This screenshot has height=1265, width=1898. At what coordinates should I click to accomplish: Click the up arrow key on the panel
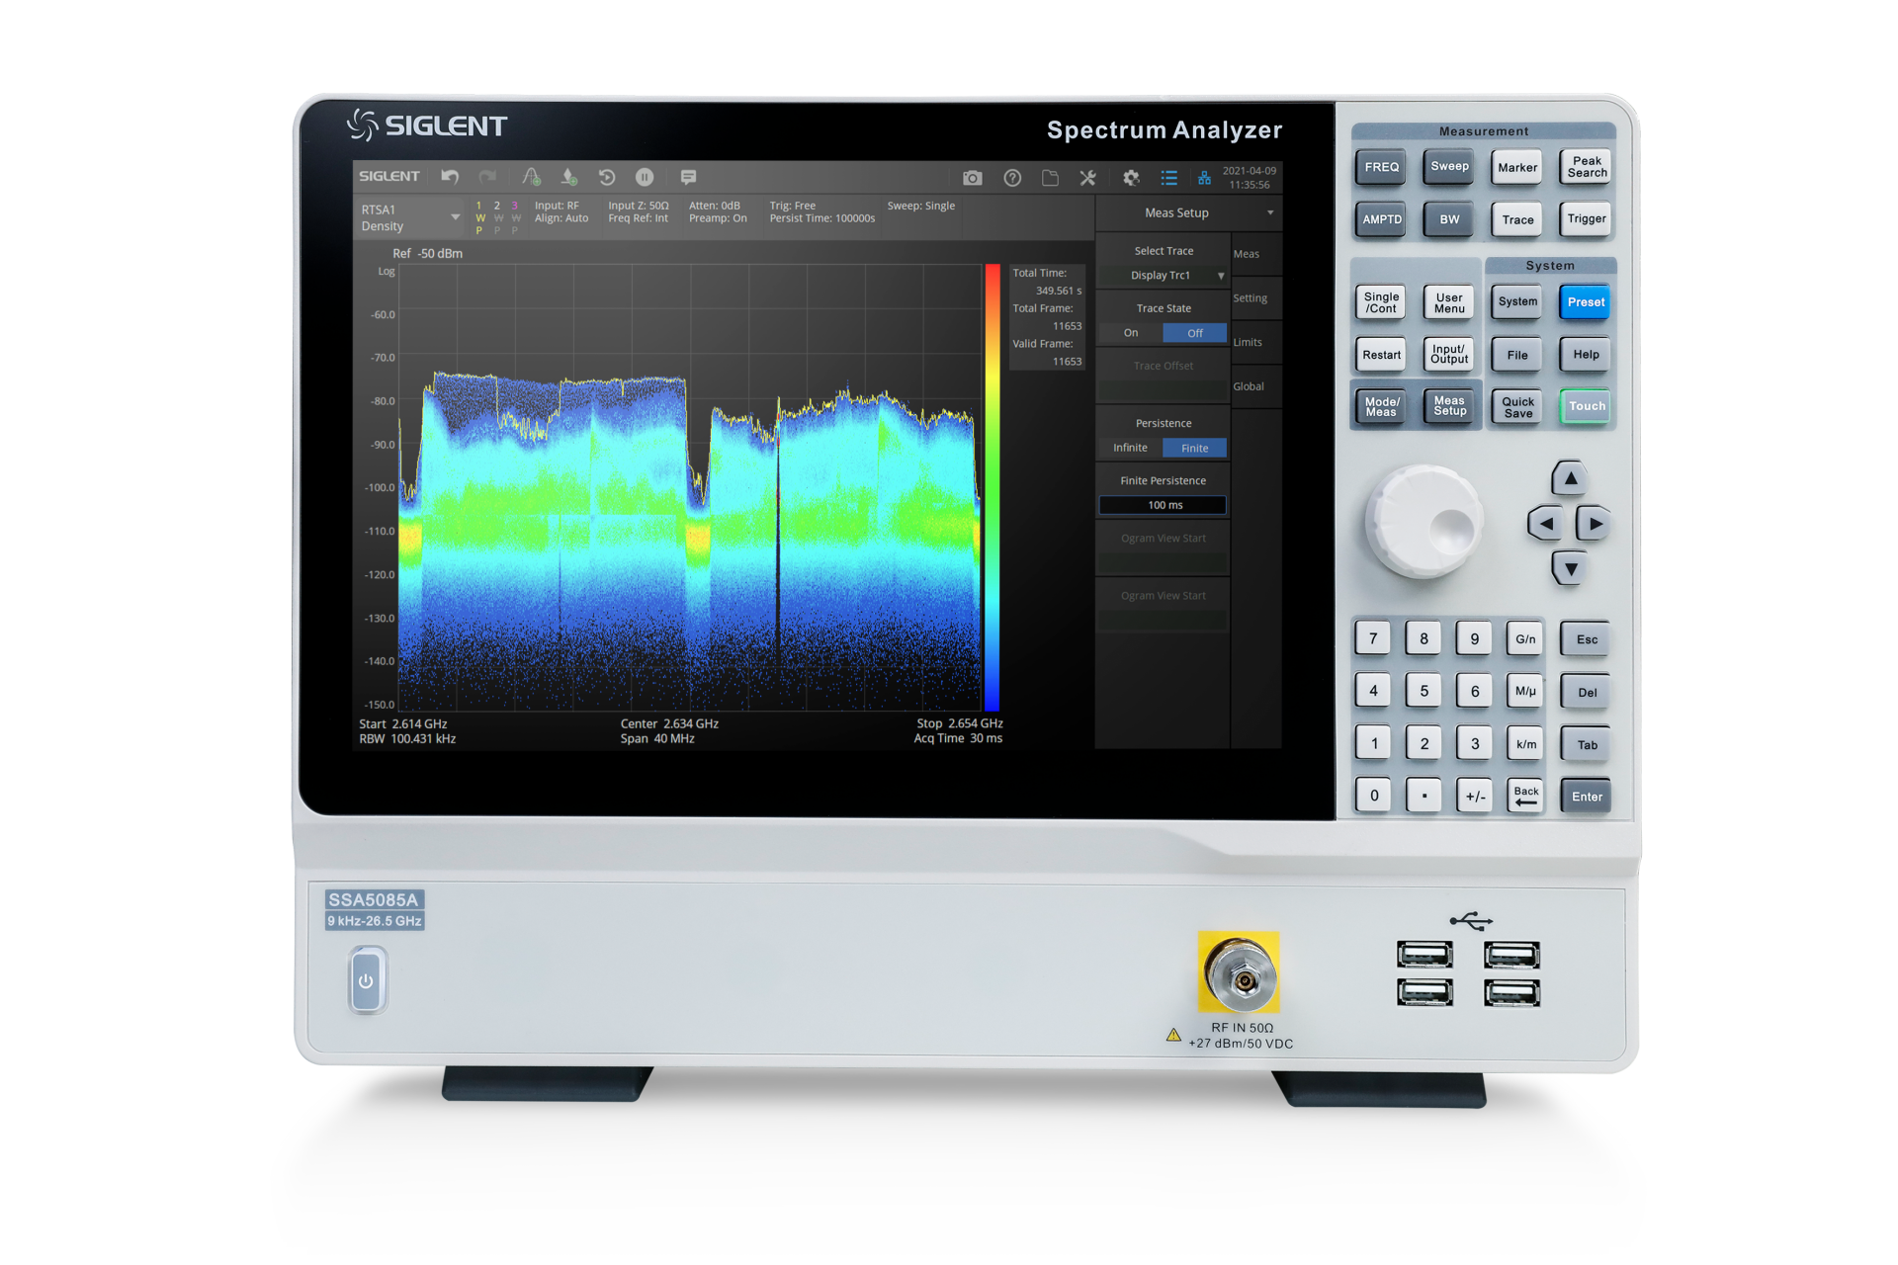coord(1571,478)
